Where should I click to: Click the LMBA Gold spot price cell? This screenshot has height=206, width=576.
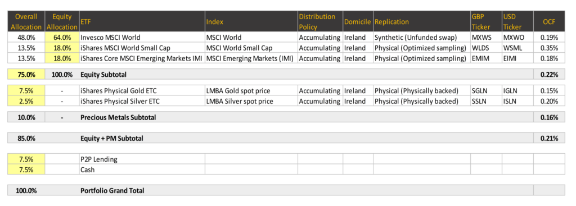point(251,90)
